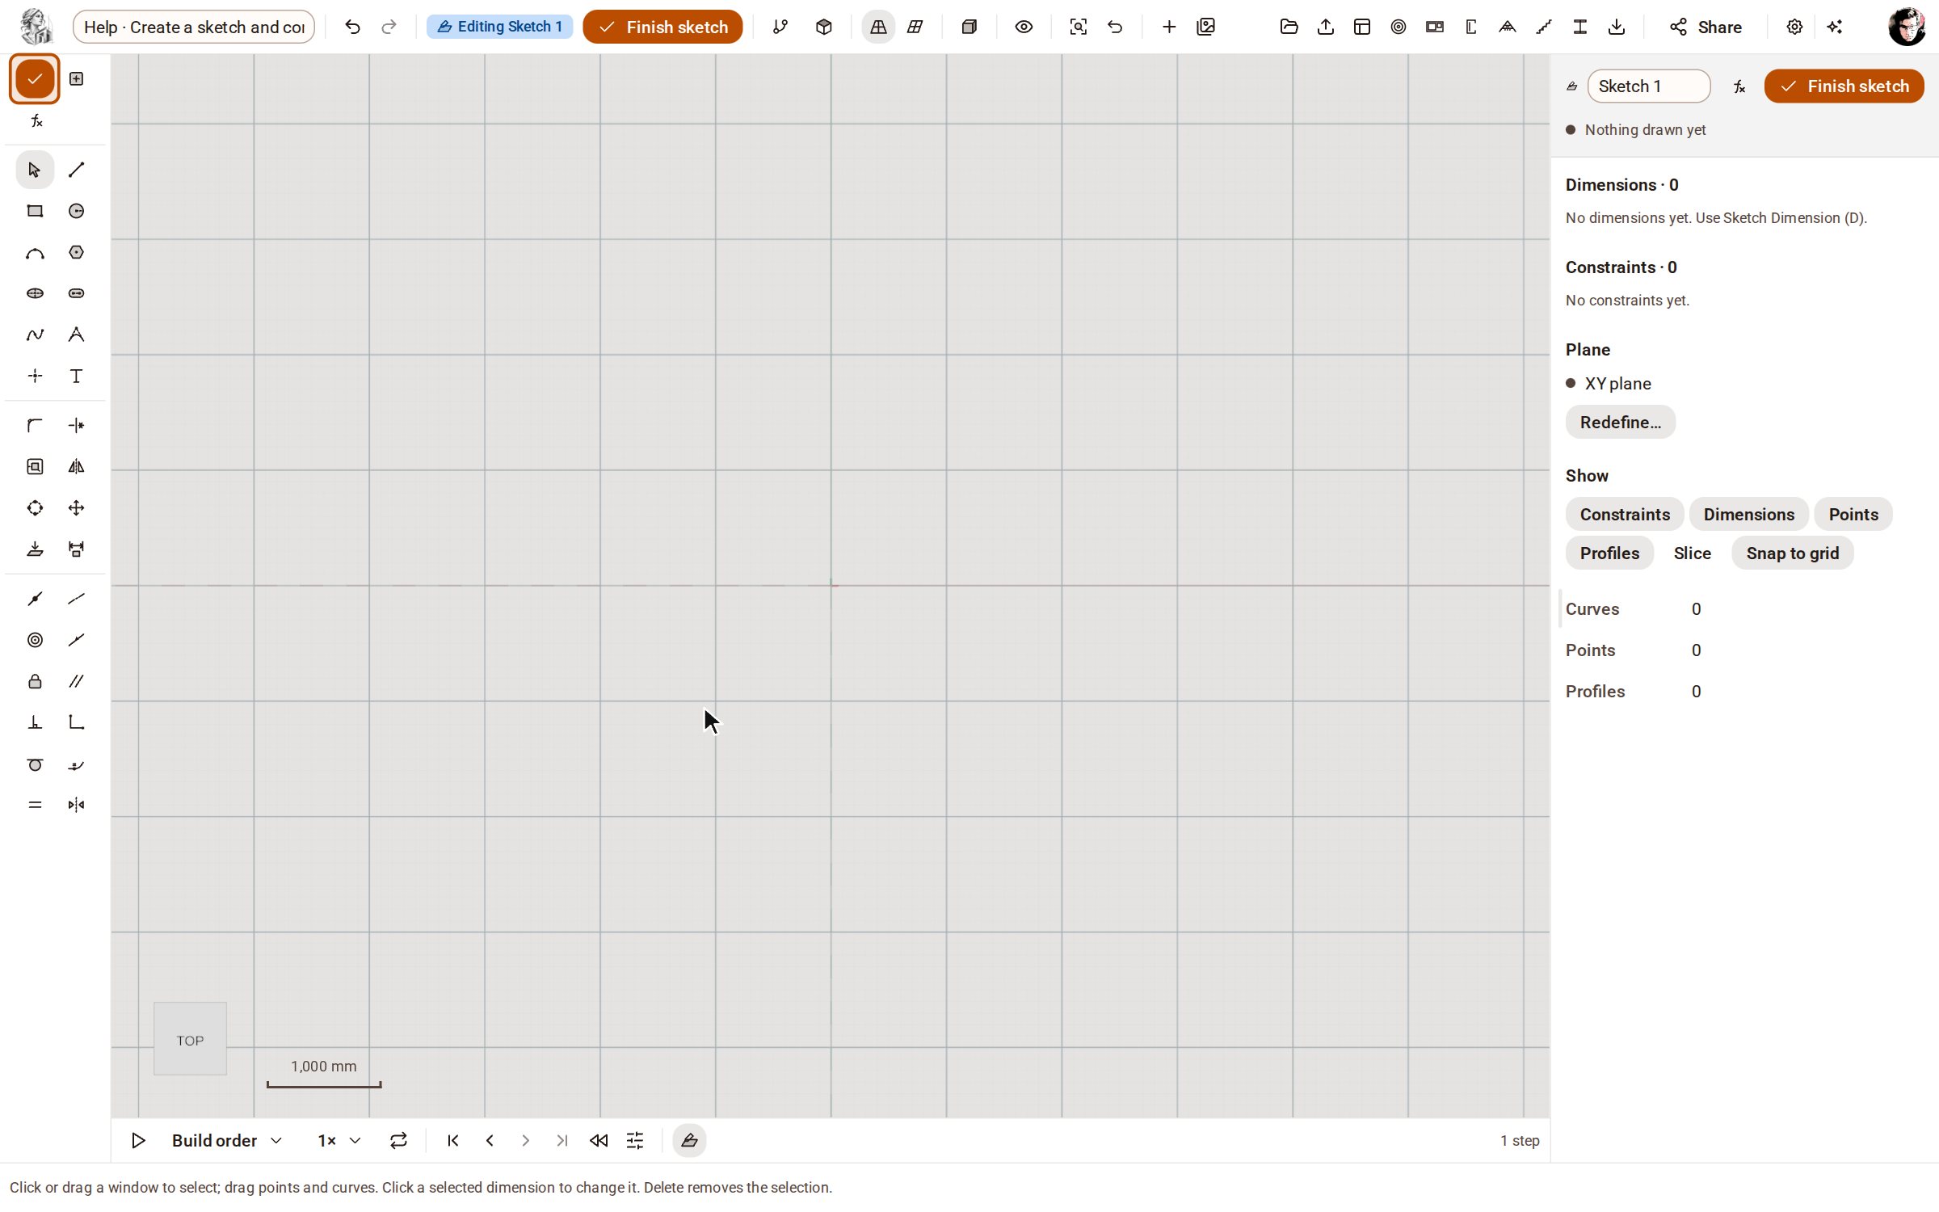
Task: Select the Polygon tool
Action: [x=76, y=253]
